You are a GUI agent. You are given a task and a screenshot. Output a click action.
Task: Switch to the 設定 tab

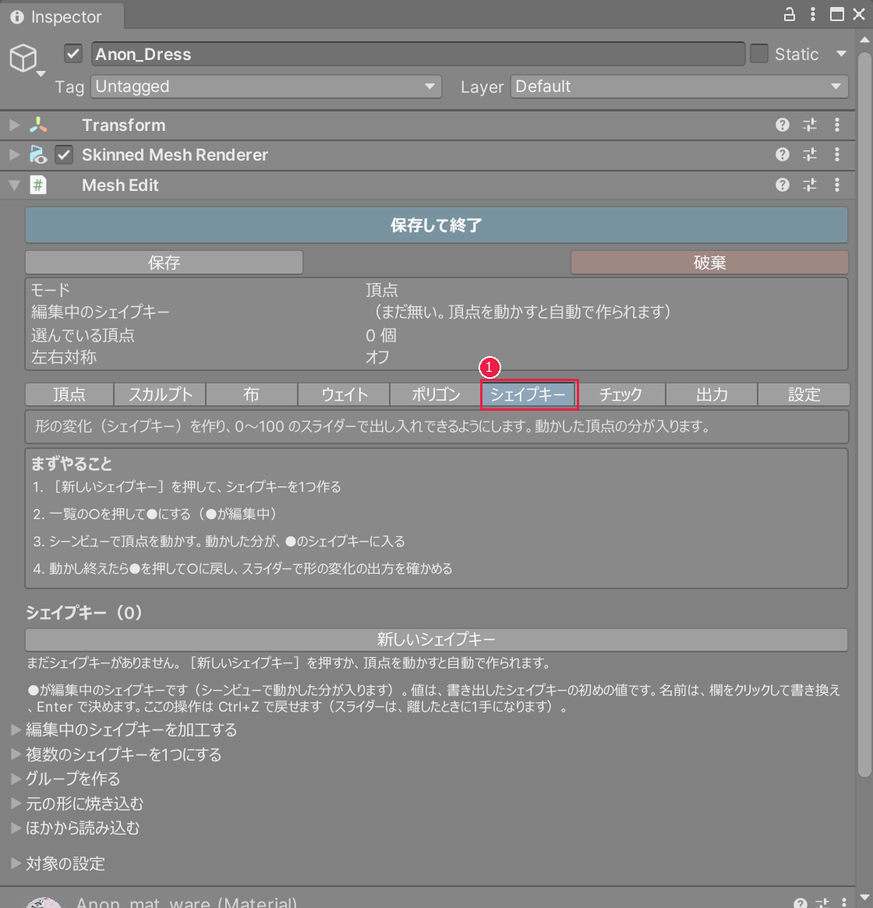[x=804, y=394]
